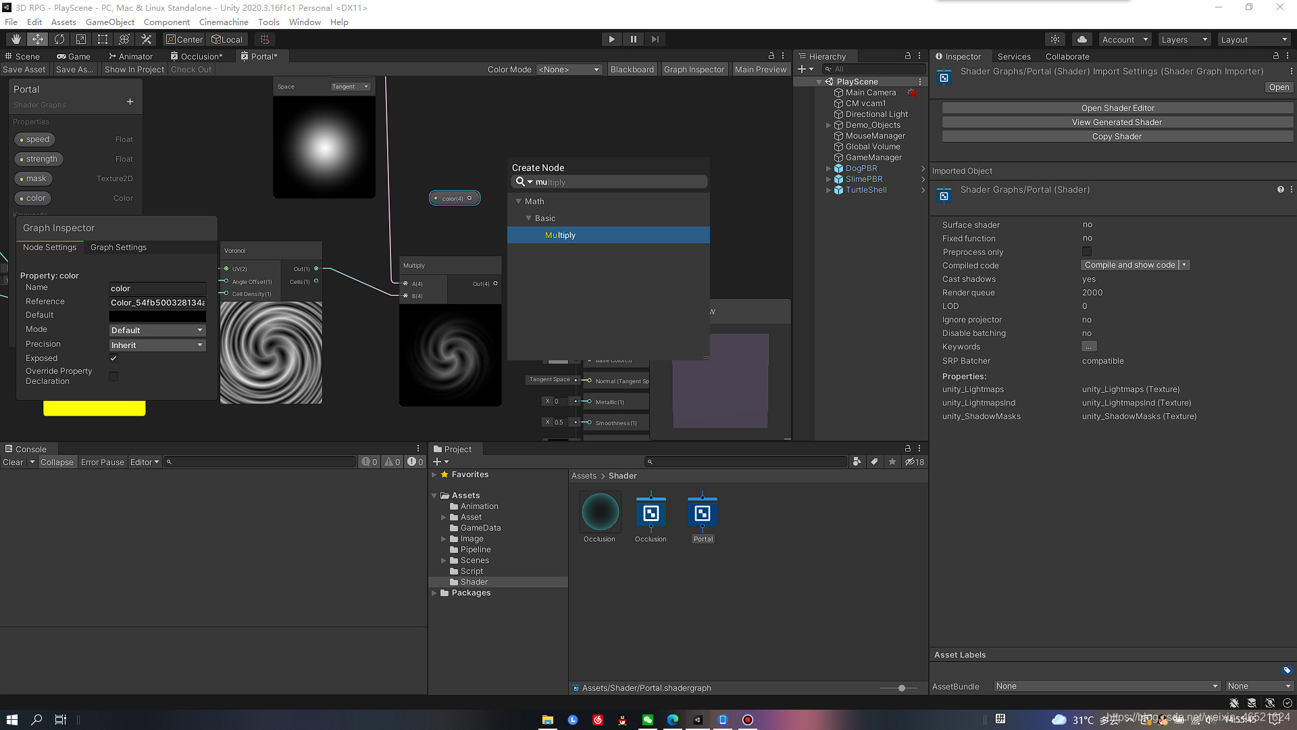Toggle the Exposed checkbox

(113, 358)
